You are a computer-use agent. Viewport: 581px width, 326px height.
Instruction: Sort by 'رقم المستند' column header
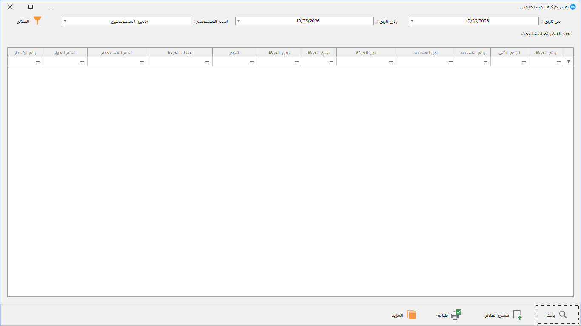(473, 53)
